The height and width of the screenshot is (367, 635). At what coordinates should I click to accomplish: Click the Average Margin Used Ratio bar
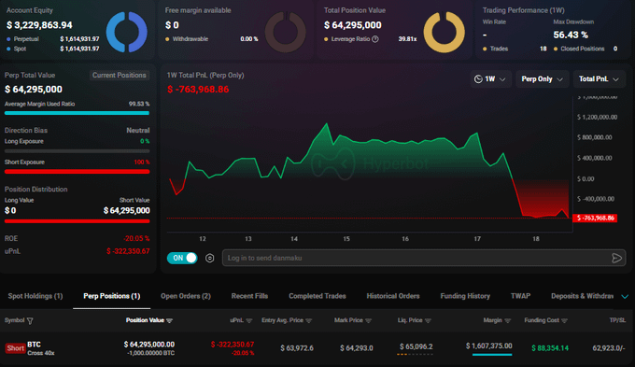pyautogui.click(x=77, y=113)
